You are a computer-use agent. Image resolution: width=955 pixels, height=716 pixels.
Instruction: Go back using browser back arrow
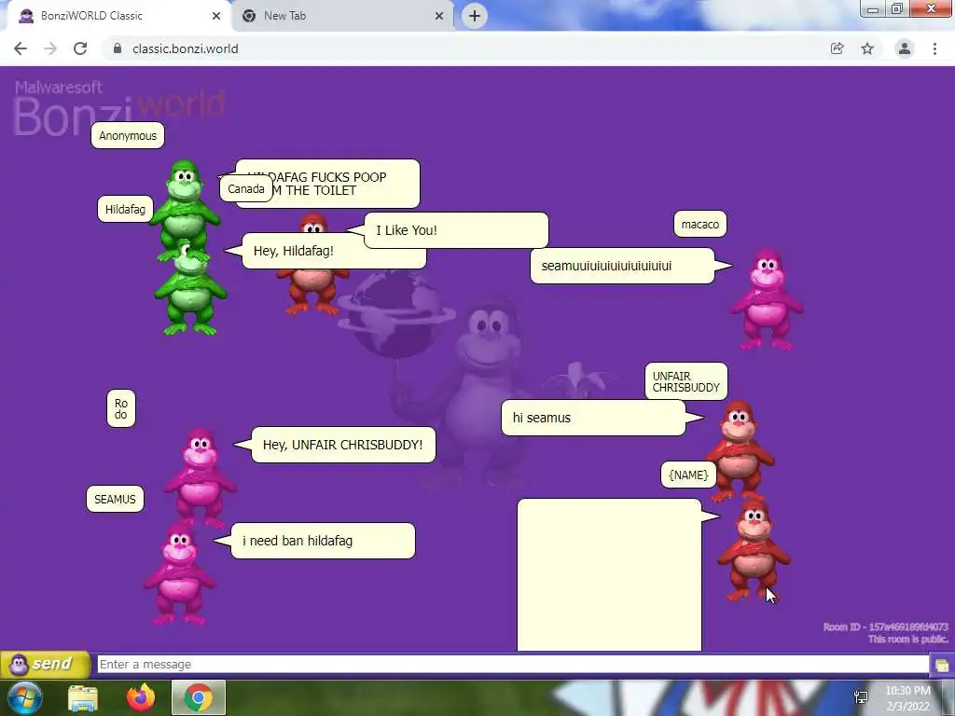click(21, 48)
